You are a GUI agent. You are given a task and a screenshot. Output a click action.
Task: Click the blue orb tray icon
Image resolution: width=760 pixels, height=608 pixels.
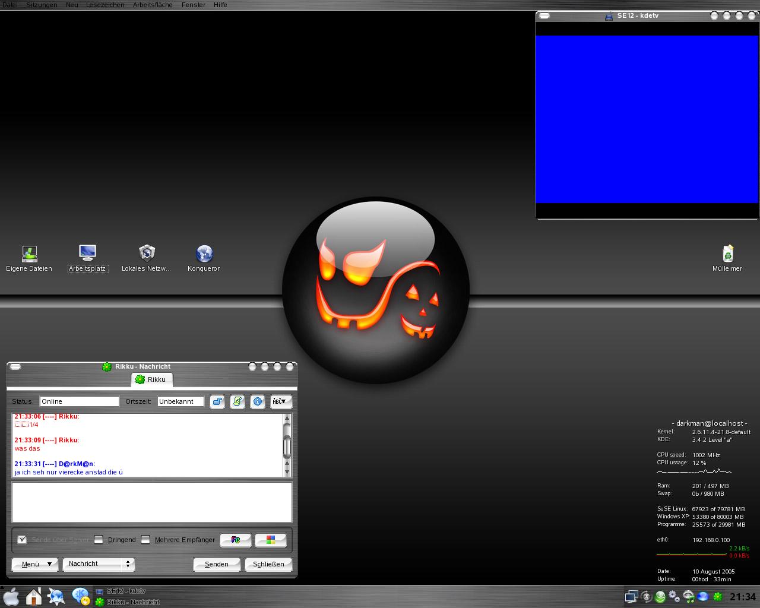[x=703, y=597]
